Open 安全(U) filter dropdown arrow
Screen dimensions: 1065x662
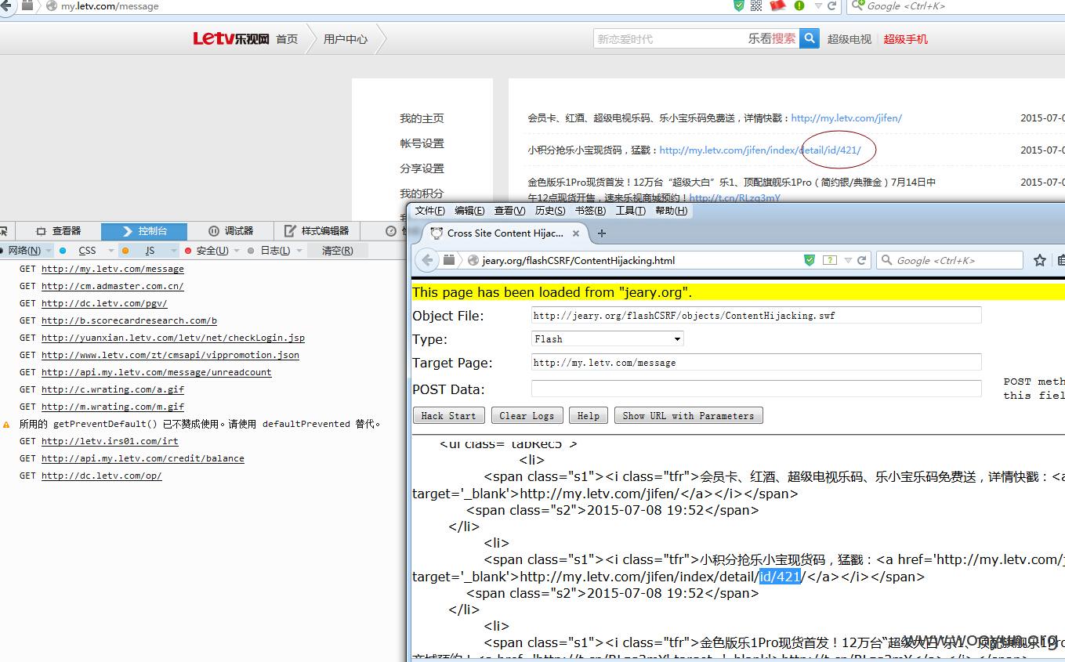click(x=237, y=251)
